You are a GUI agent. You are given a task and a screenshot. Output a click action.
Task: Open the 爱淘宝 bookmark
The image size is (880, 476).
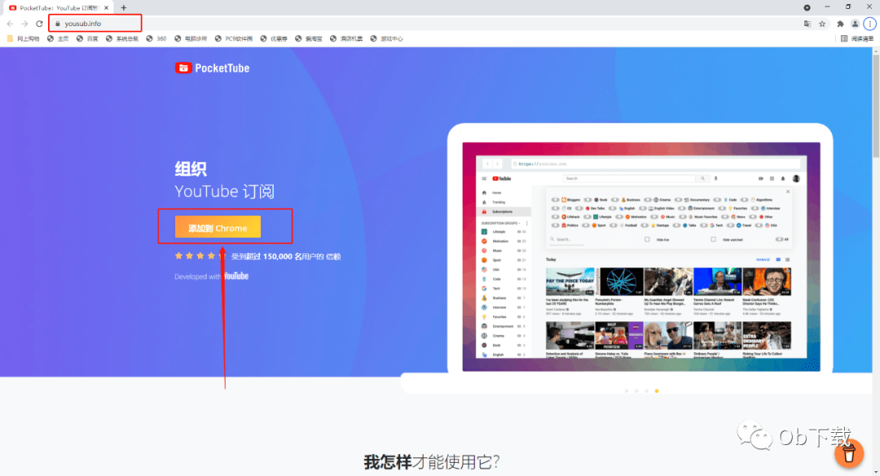point(309,39)
